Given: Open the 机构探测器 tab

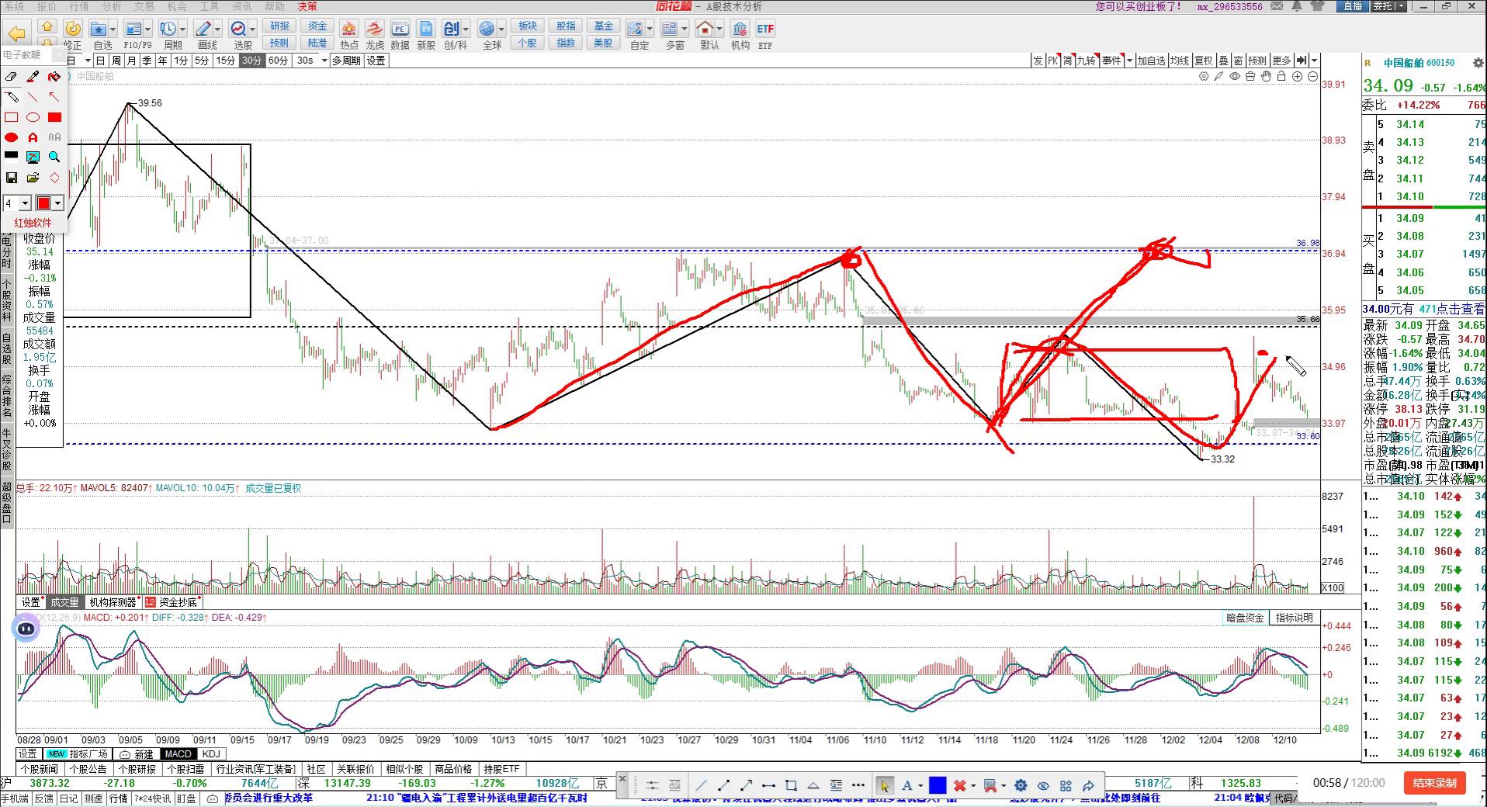Looking at the screenshot, I should coord(113,602).
